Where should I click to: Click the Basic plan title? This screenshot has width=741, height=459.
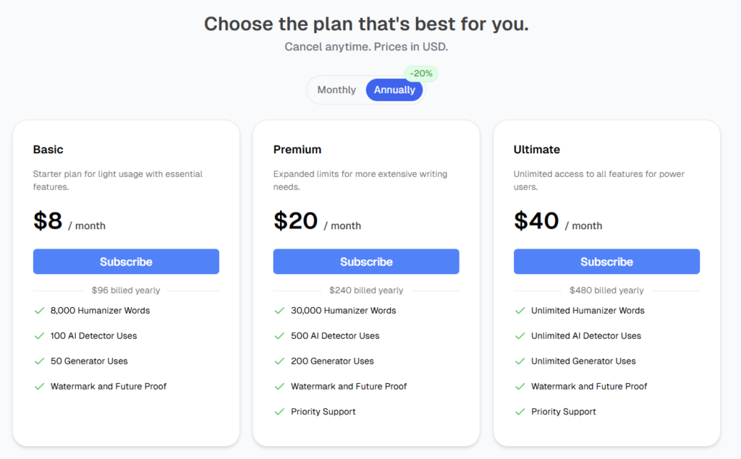(48, 150)
